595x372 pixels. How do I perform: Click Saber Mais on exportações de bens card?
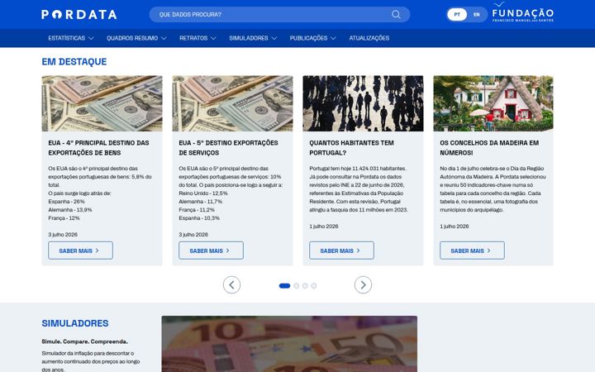(80, 250)
